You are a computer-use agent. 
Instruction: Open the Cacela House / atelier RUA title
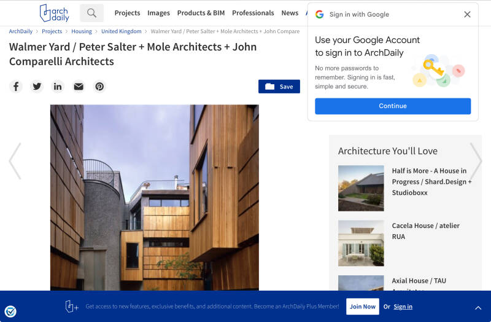point(426,231)
